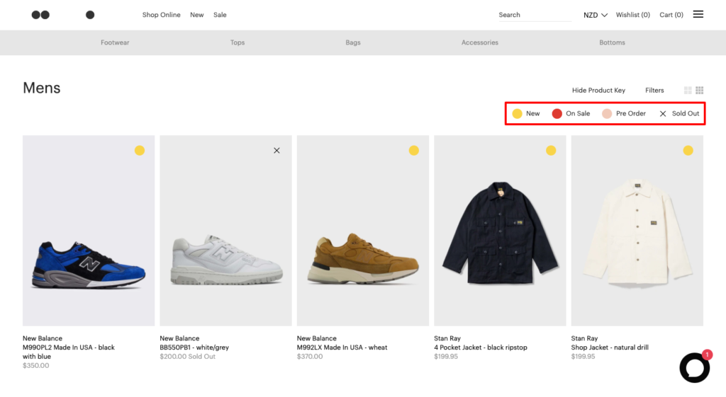Click the On Sale label in key
The height and width of the screenshot is (397, 726).
pos(578,114)
